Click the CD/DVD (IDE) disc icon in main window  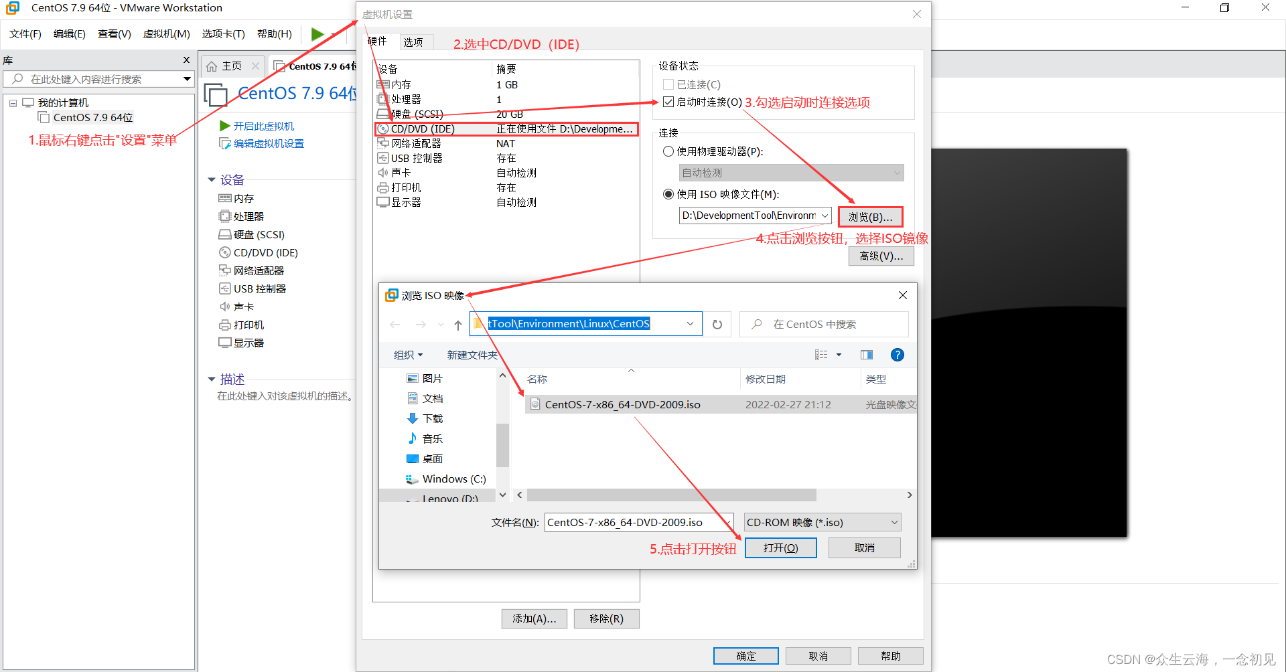coord(225,252)
